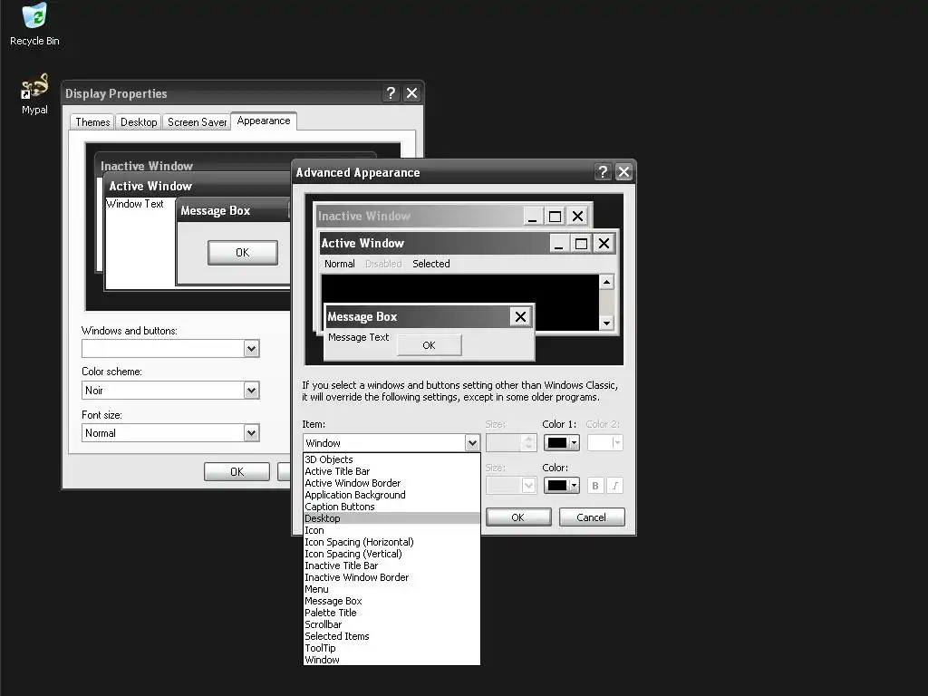This screenshot has height=696, width=928.
Task: Switch to the Desktop tab
Action: pyautogui.click(x=139, y=122)
